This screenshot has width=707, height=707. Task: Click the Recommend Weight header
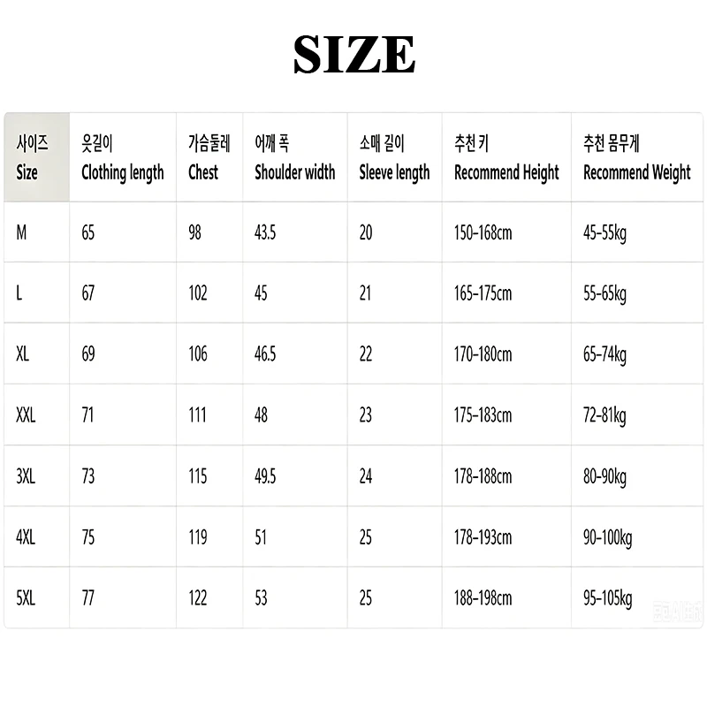click(x=636, y=157)
